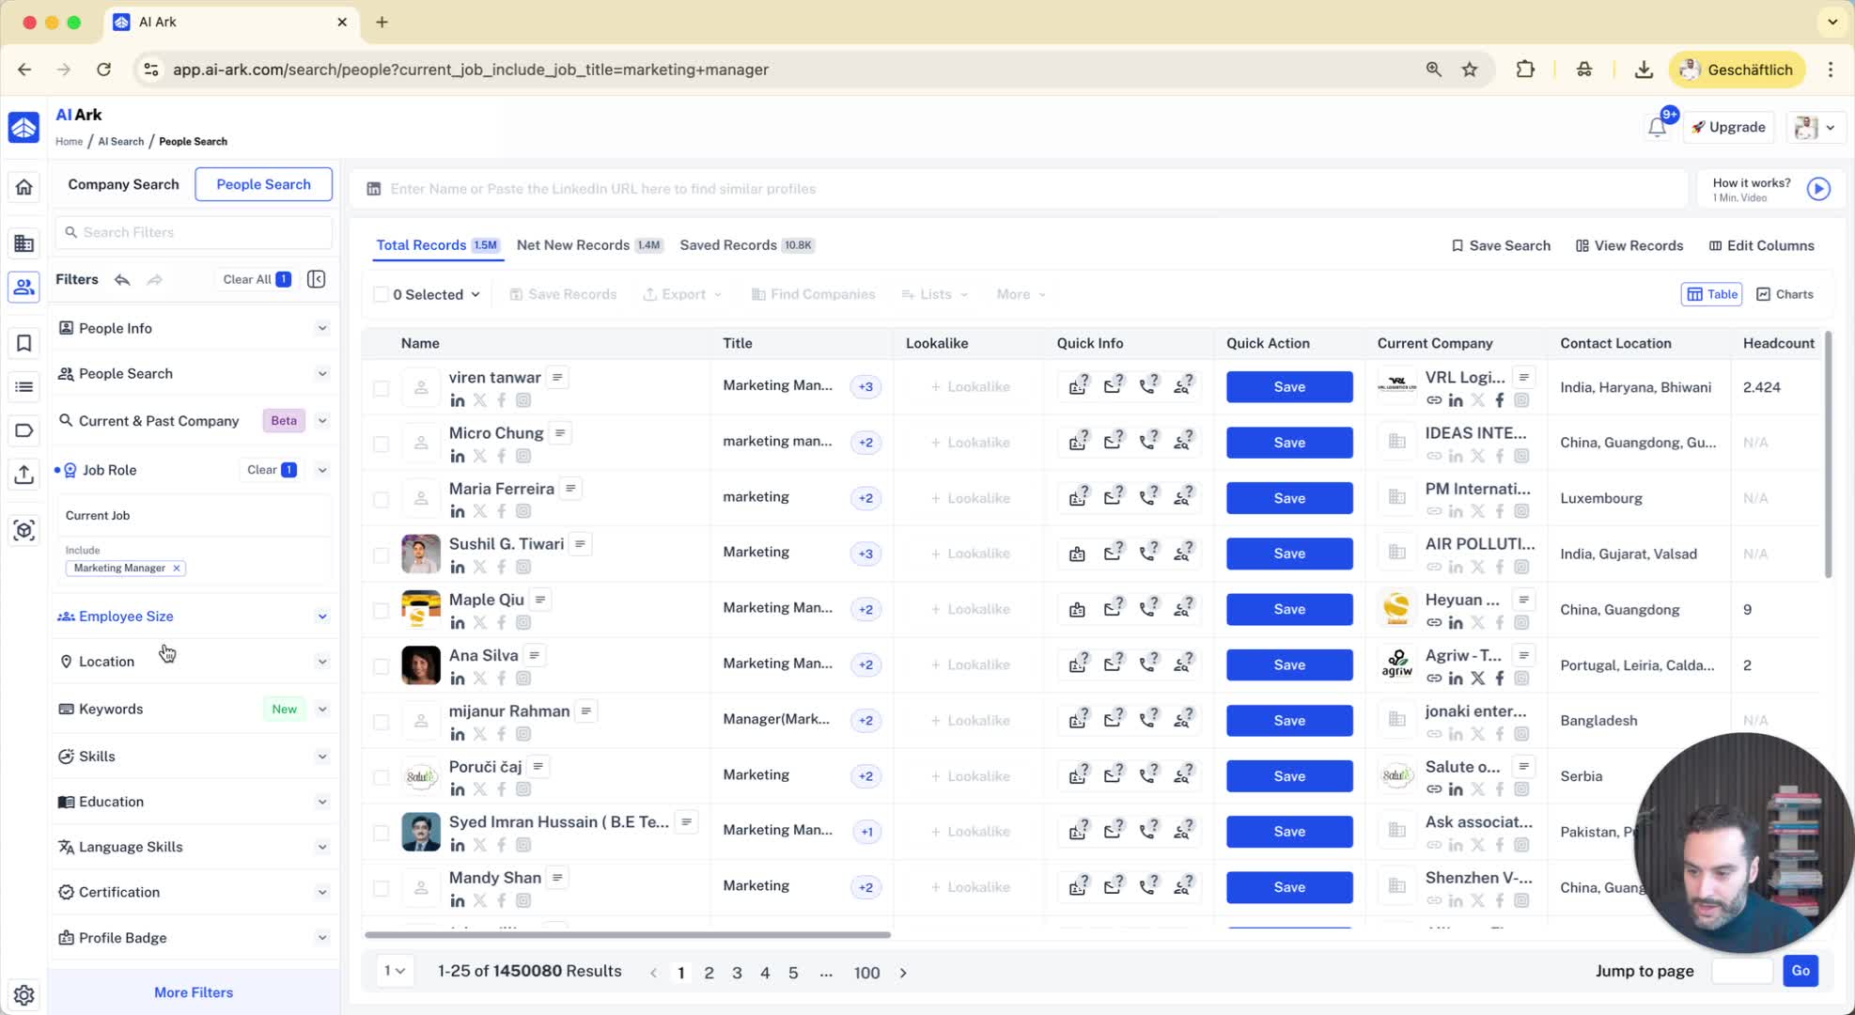The image size is (1855, 1015).
Task: Click phone icon in Maple Qiu row
Action: tap(1147, 609)
